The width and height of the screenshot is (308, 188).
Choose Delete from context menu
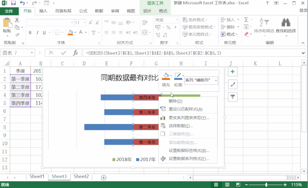coord(175,101)
